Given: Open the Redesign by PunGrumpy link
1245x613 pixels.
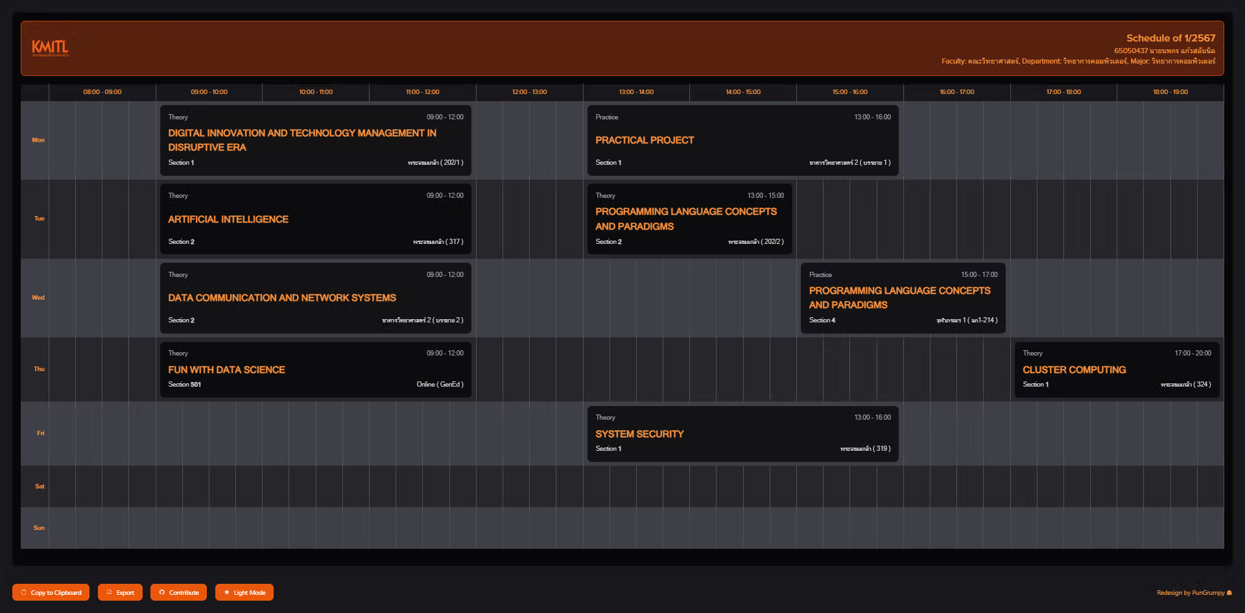Looking at the screenshot, I should (1191, 593).
